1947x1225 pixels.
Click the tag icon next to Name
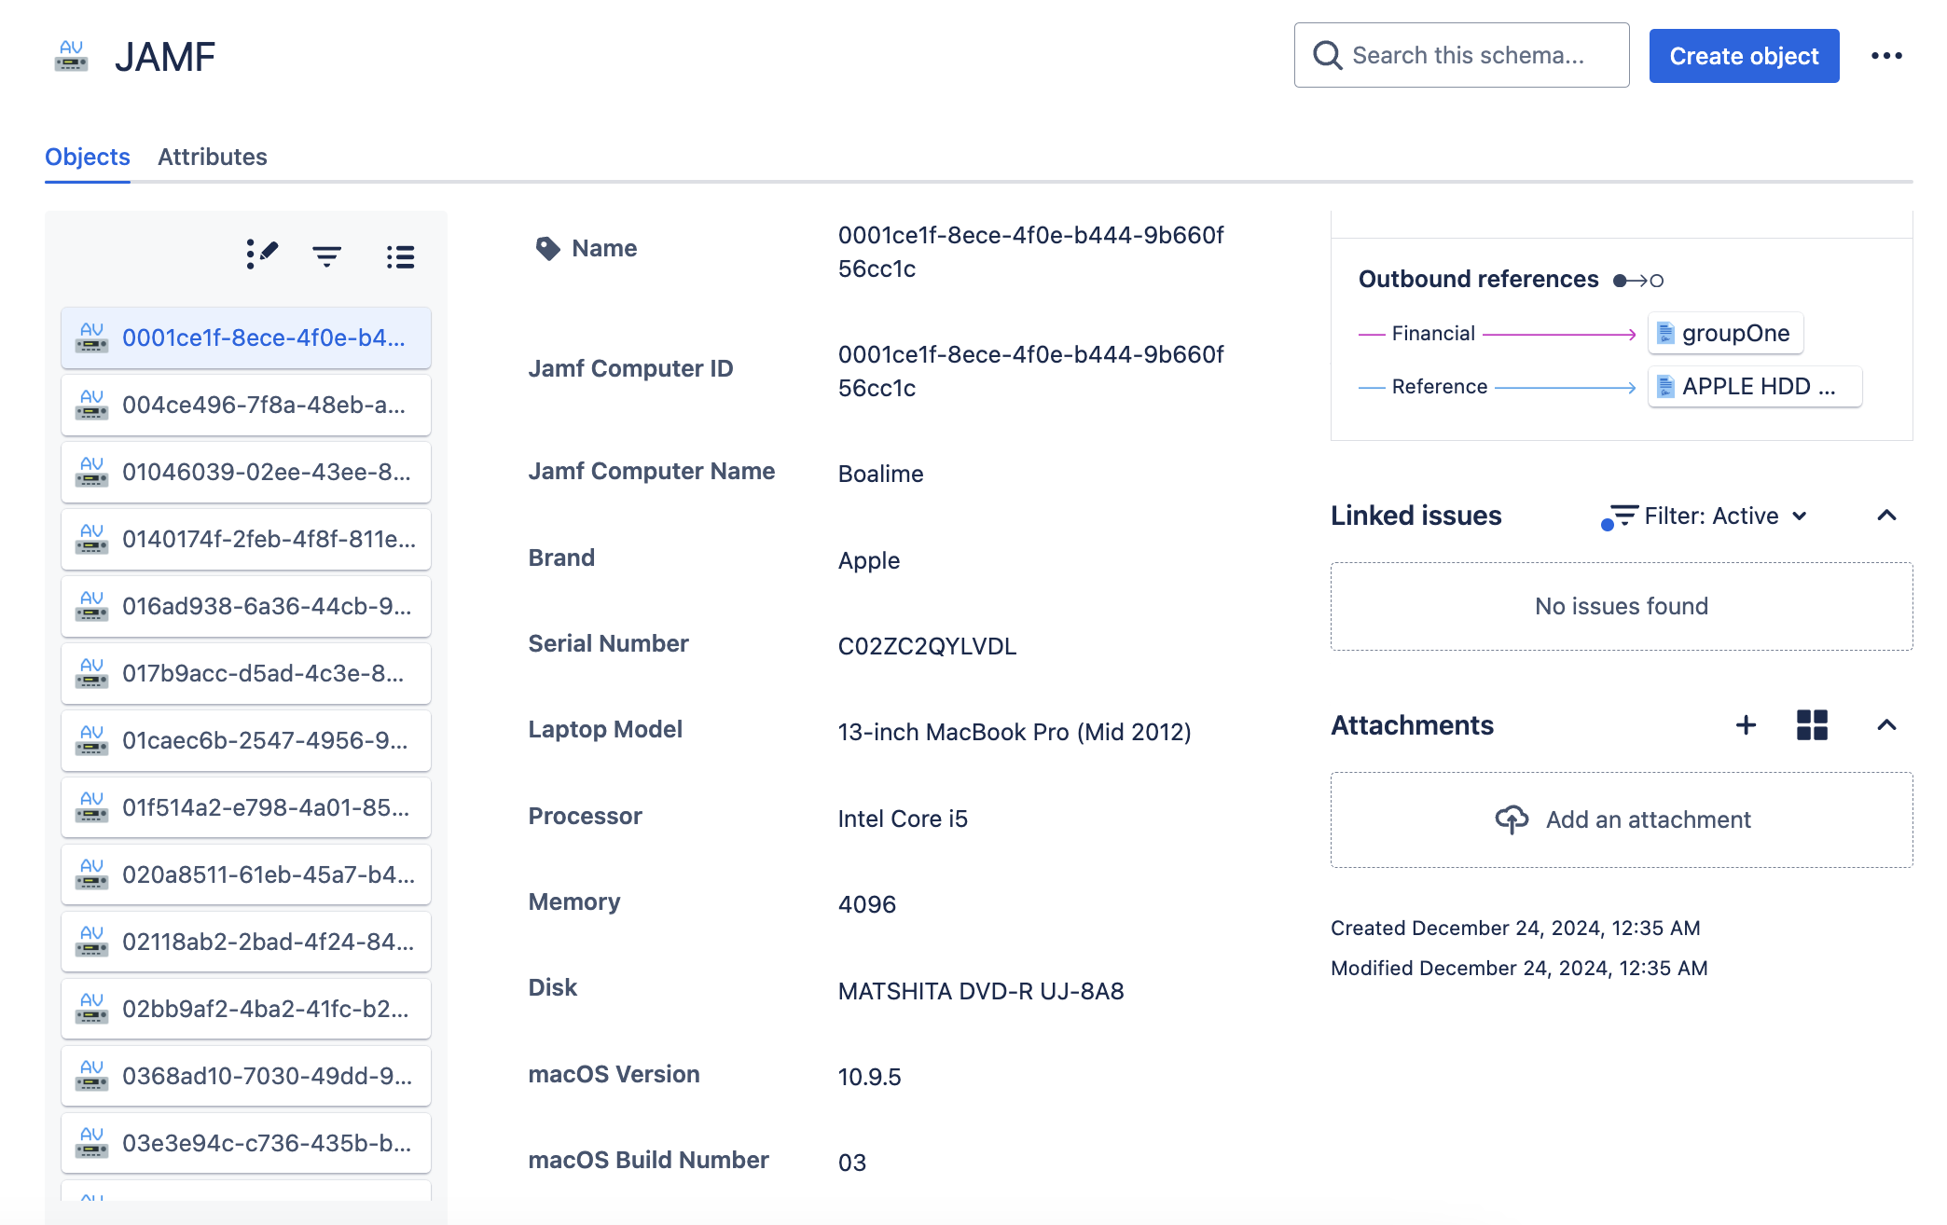548,248
